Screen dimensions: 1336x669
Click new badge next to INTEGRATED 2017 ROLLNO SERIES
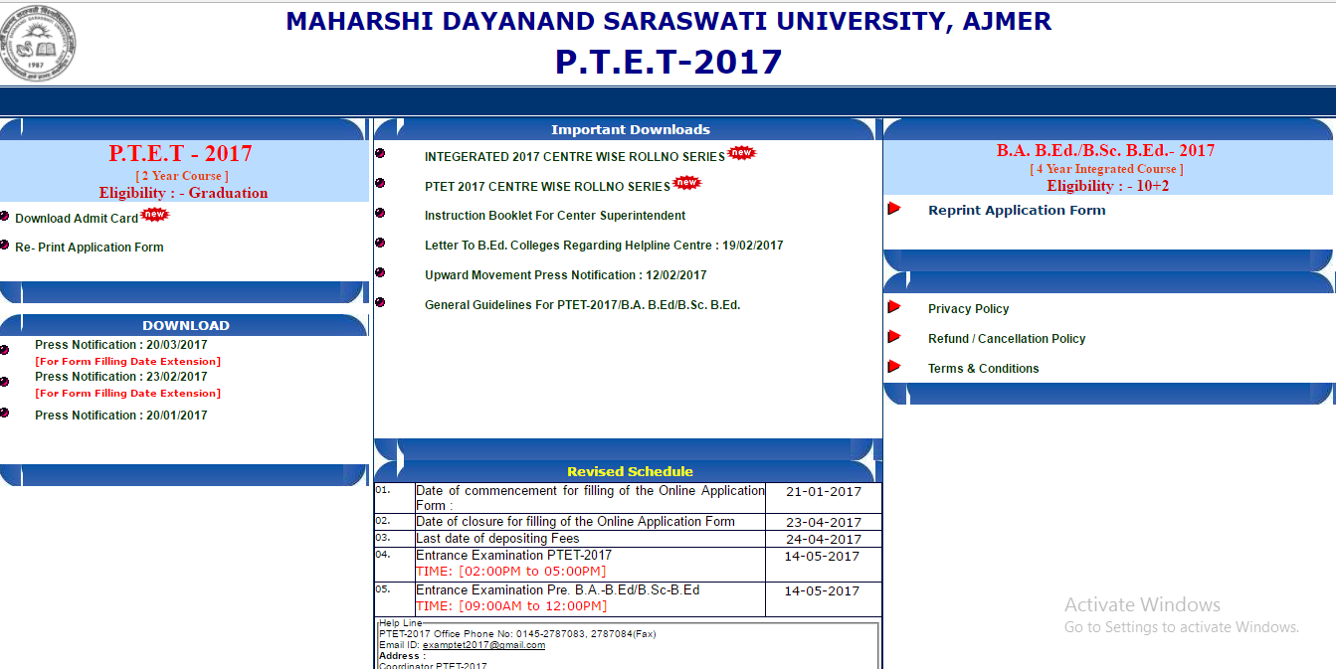(x=742, y=153)
